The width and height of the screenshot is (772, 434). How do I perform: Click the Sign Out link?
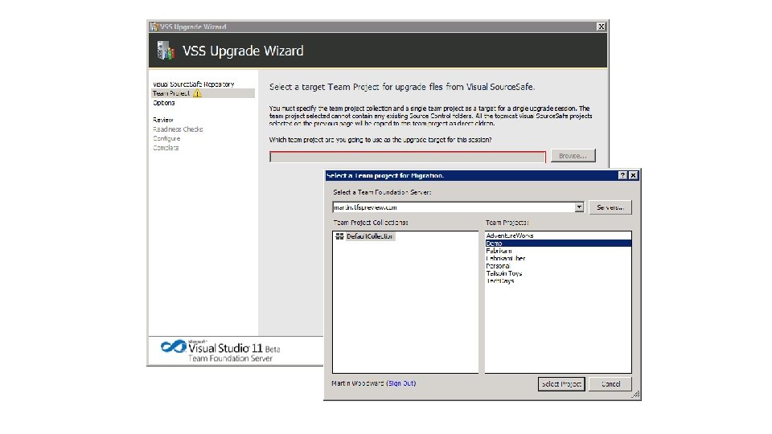pyautogui.click(x=401, y=383)
